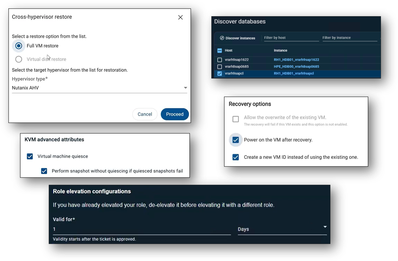This screenshot has height=261, width=398.
Task: Click the vrarh9sap1622 host name
Action: (x=236, y=60)
